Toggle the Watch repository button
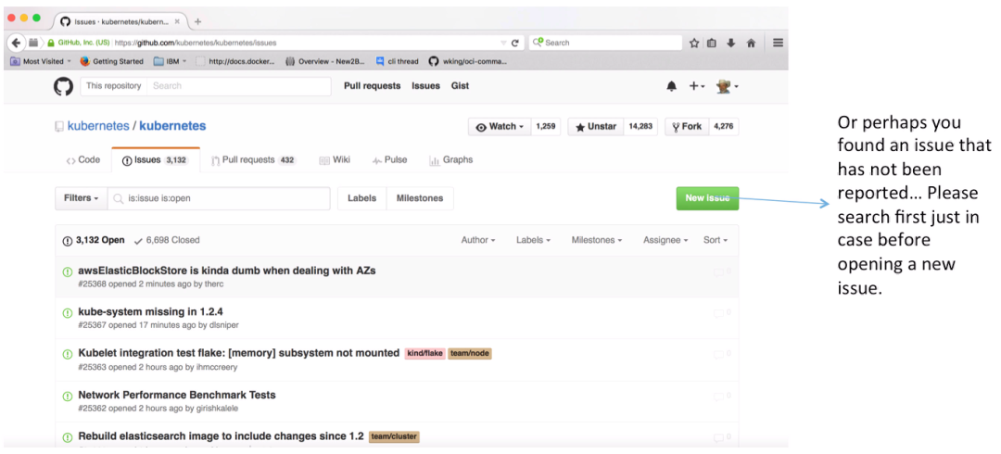 tap(500, 127)
